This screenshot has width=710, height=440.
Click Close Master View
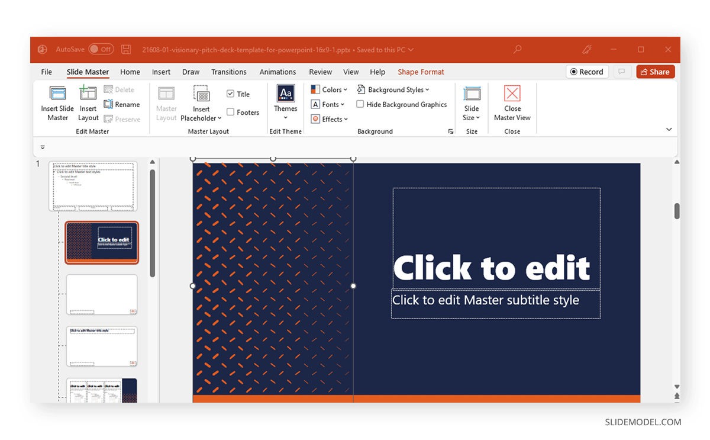pos(511,104)
